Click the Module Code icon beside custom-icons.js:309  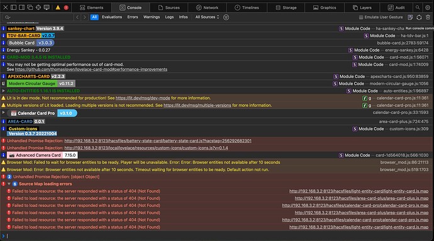[355, 129]
